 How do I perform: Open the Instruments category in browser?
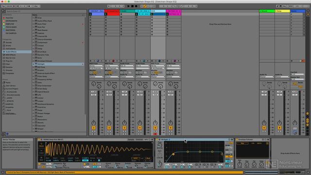point(11,49)
